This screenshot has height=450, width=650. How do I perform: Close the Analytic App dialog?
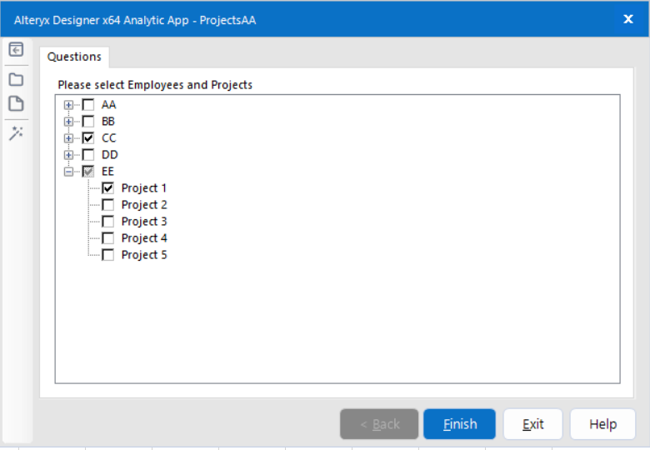click(x=628, y=19)
